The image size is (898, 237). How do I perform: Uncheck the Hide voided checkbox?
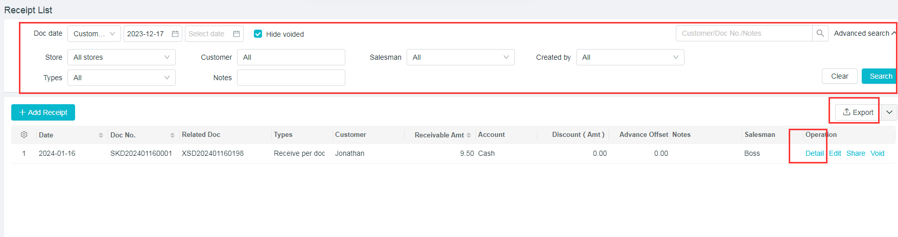pos(258,34)
